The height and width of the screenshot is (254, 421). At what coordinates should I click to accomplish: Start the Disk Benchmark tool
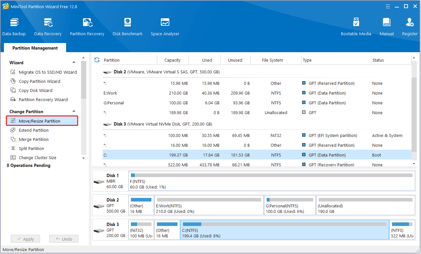click(128, 27)
